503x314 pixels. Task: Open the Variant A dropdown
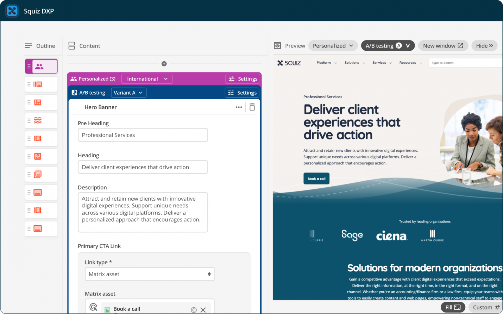click(x=128, y=92)
